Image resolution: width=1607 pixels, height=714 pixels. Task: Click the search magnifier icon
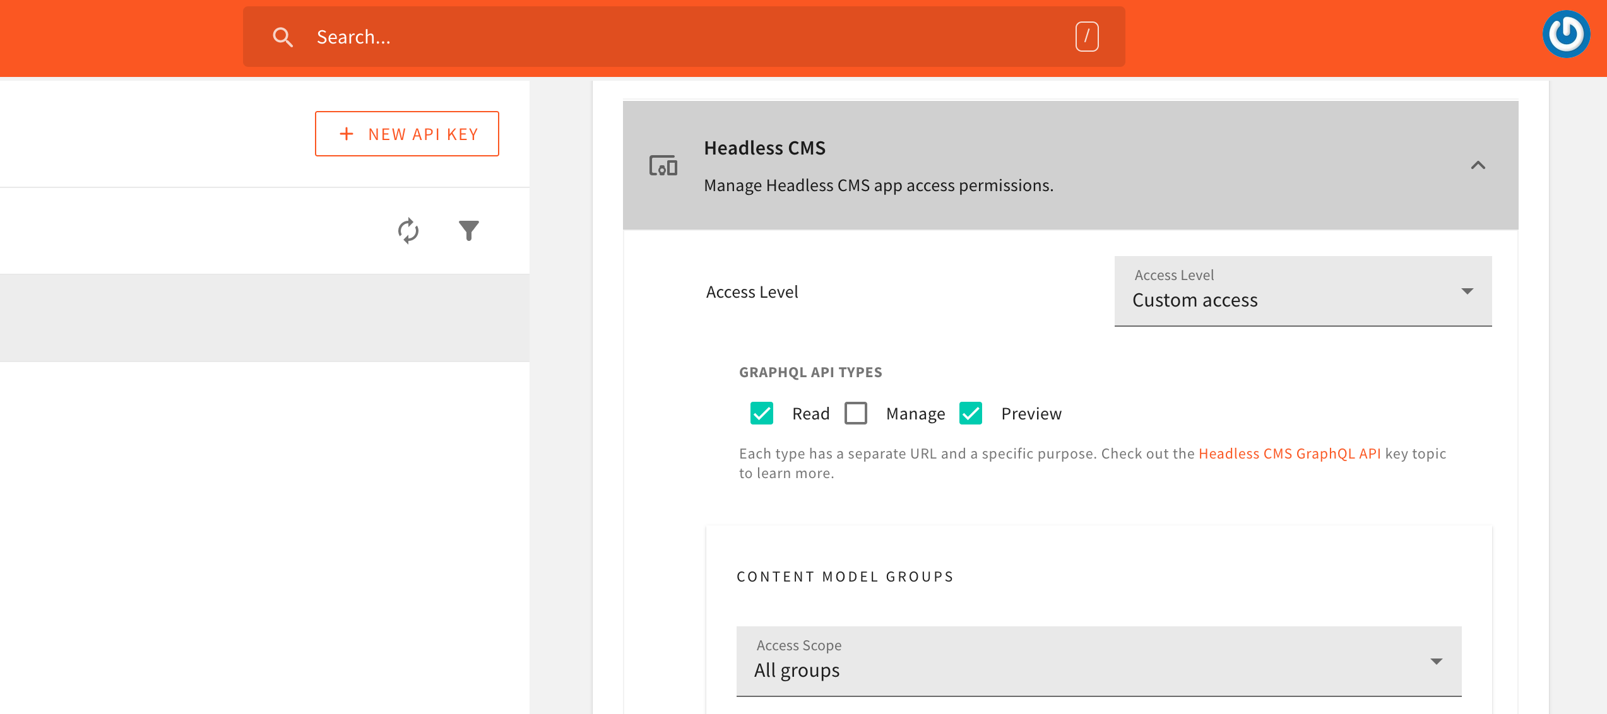point(283,37)
